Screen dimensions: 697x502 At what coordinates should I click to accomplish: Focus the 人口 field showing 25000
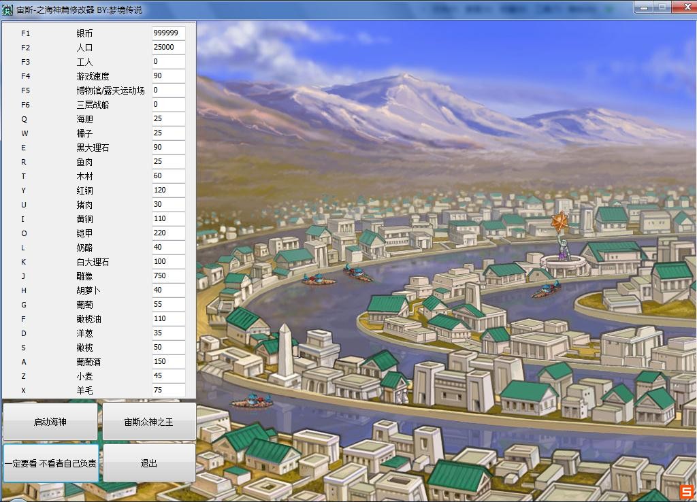(x=168, y=48)
